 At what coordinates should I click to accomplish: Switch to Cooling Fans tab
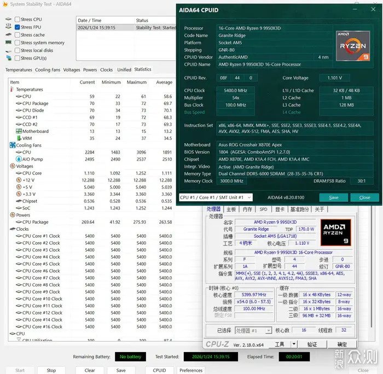pyautogui.click(x=48, y=70)
